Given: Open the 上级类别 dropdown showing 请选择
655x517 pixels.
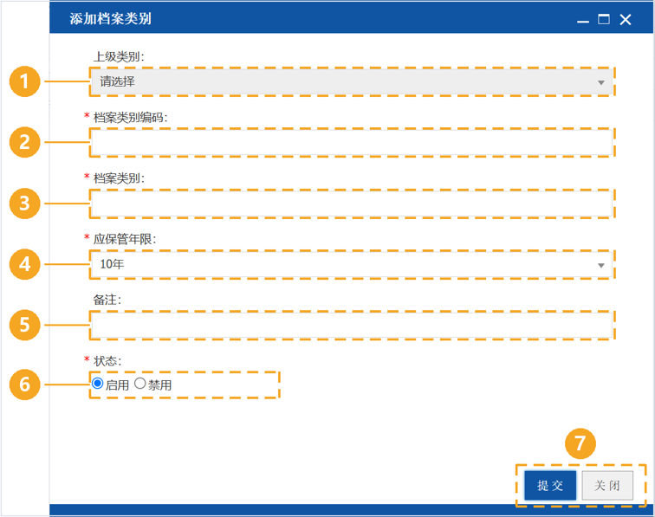Looking at the screenshot, I should click(352, 82).
